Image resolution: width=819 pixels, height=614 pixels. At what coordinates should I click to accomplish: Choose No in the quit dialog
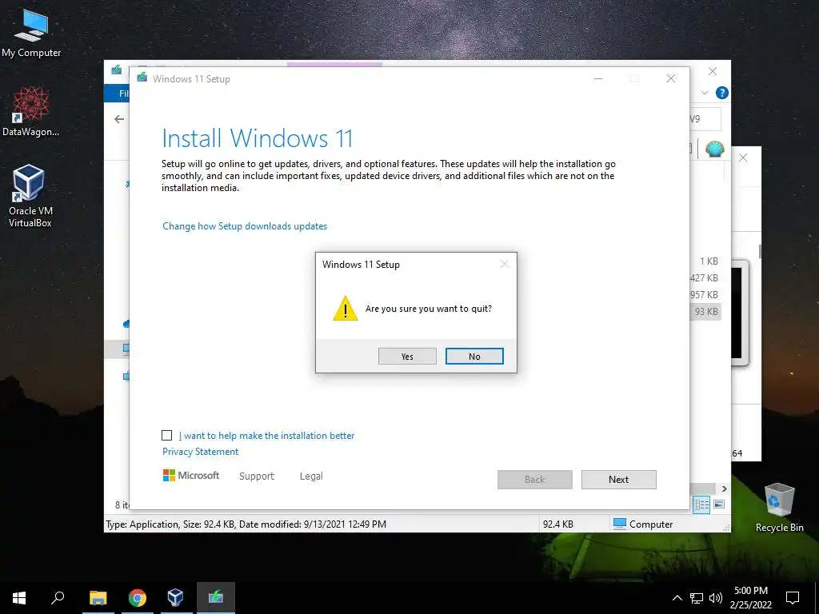point(474,356)
